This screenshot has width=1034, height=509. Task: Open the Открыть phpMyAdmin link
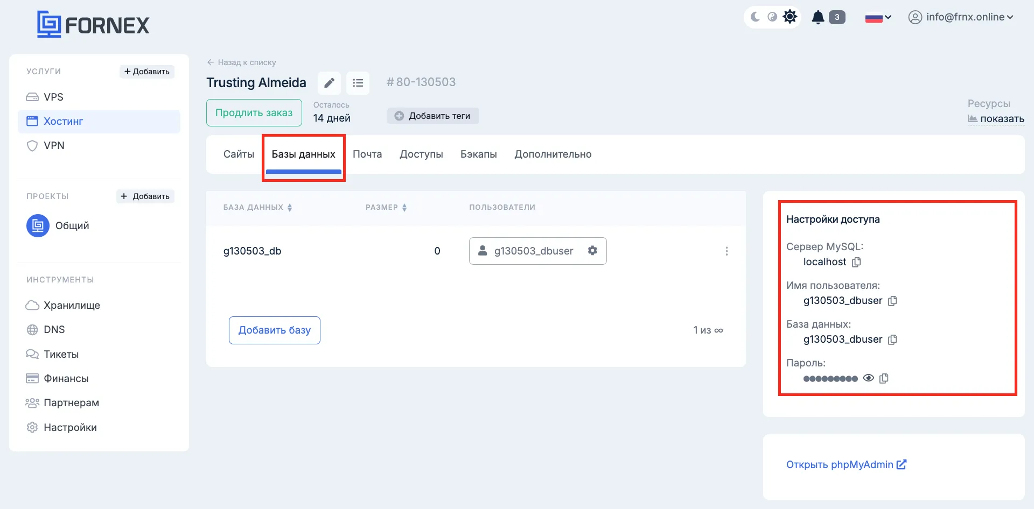[846, 465]
